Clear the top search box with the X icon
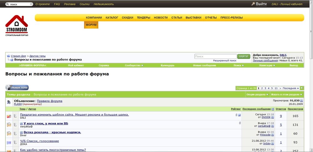The image size is (313, 152). point(31,4)
